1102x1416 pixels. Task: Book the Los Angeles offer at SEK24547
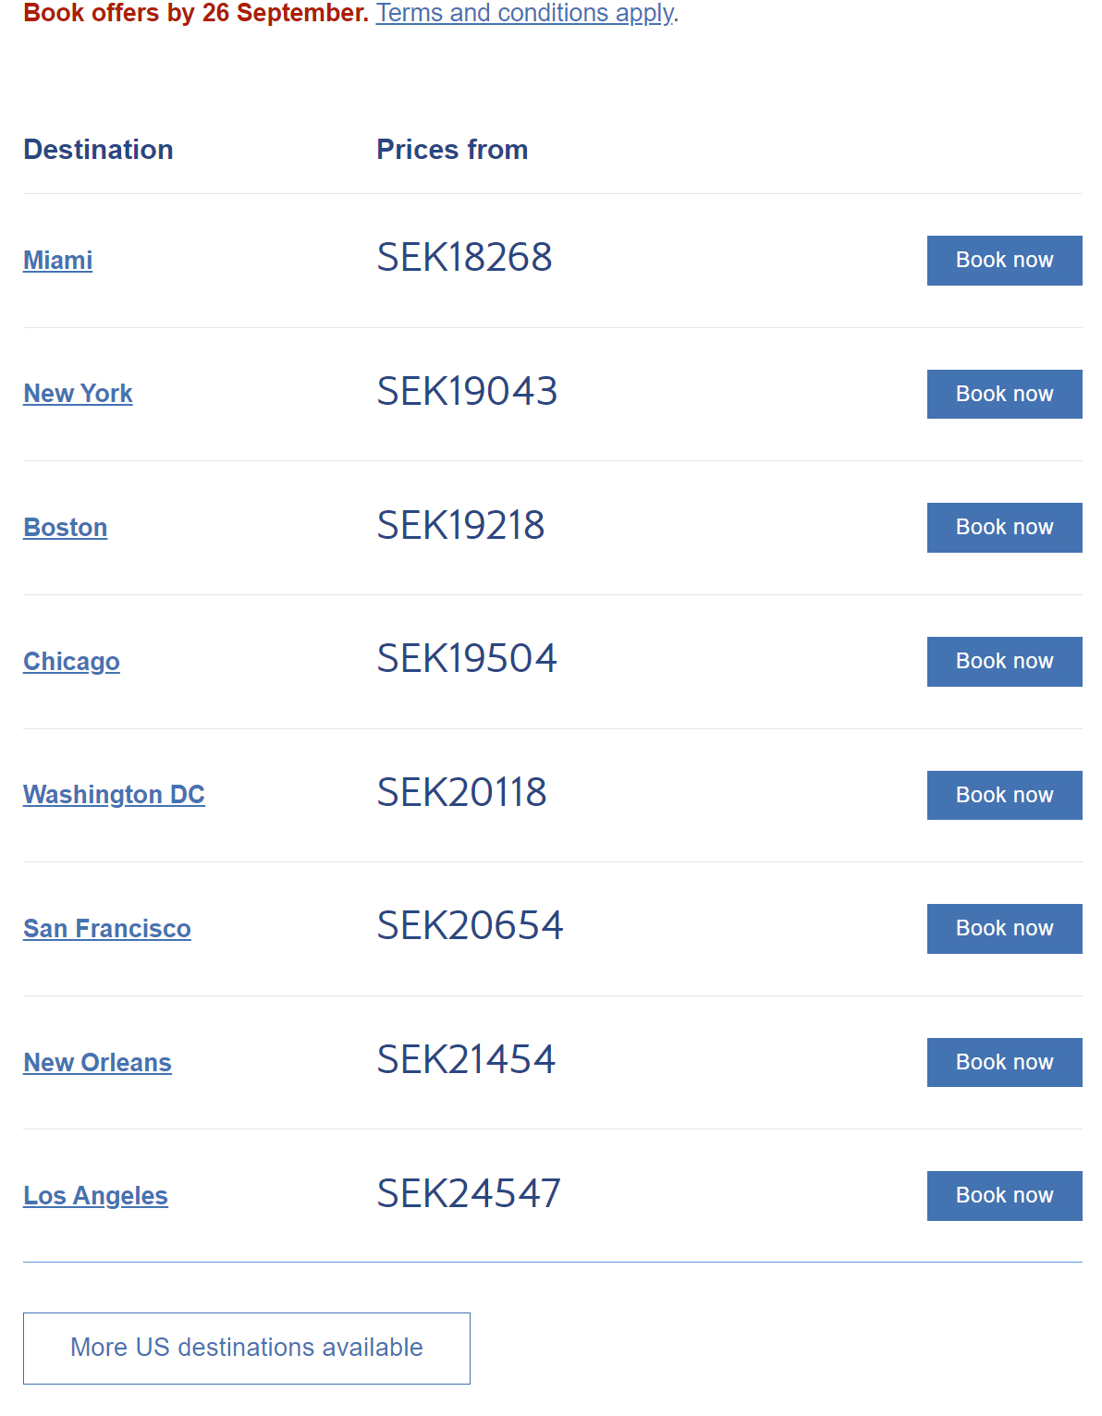pyautogui.click(x=1004, y=1196)
